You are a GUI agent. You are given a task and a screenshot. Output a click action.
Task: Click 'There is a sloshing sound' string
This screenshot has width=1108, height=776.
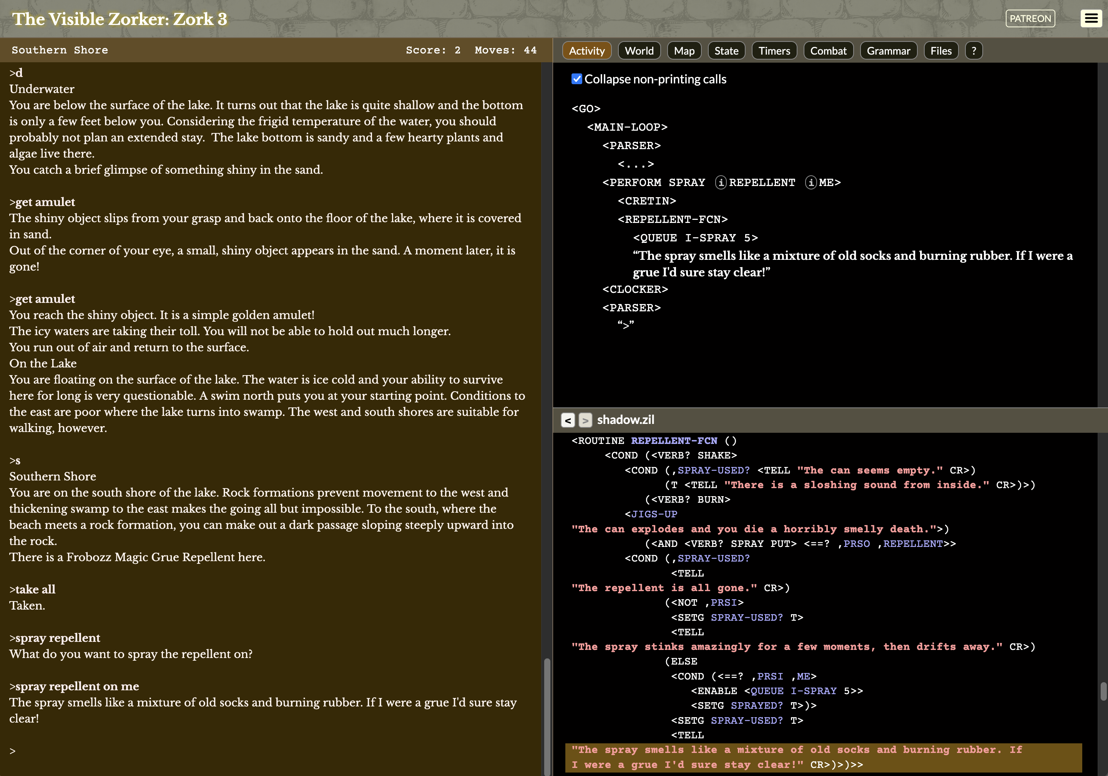[x=857, y=485]
